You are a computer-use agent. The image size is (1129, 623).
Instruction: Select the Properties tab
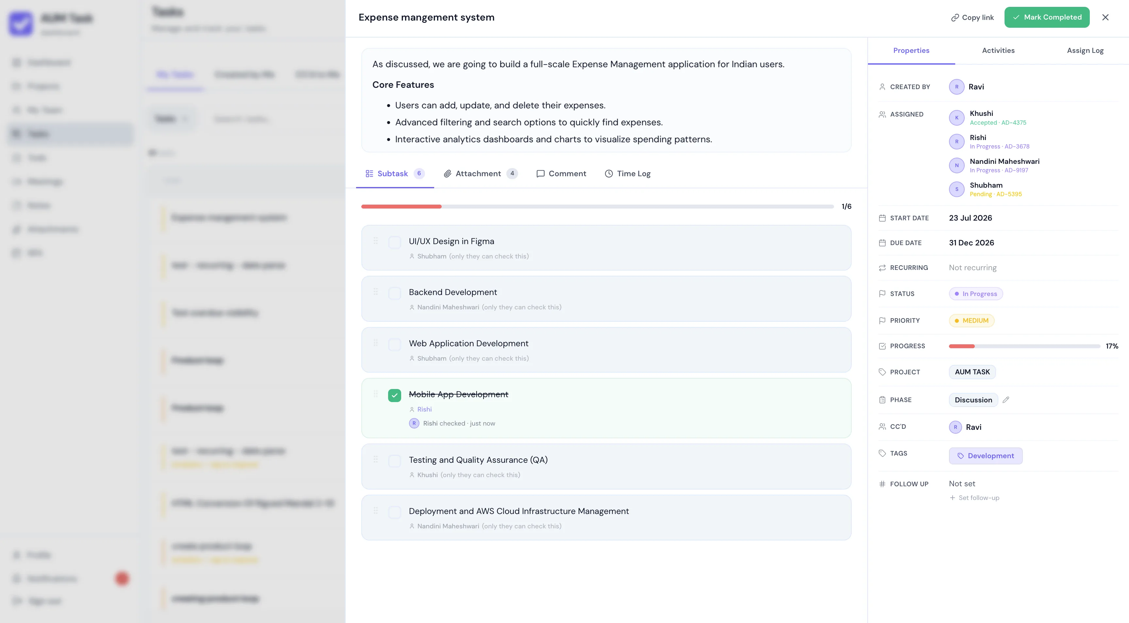911,50
